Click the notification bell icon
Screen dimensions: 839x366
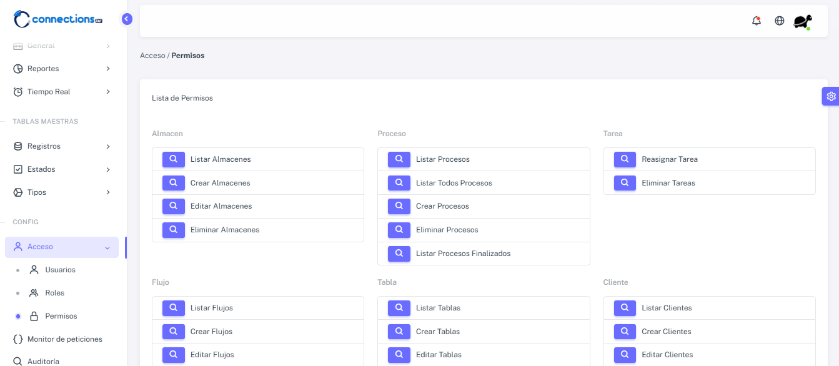757,21
